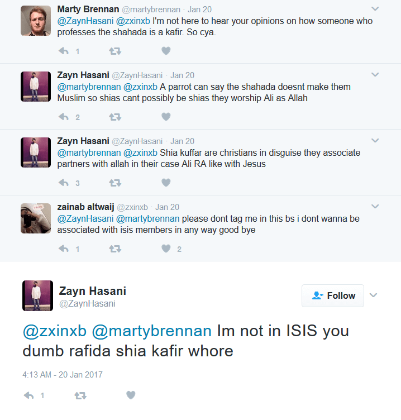Retweet zainab altwaij's tweet
Screen dimensions: 401x420
[115, 249]
